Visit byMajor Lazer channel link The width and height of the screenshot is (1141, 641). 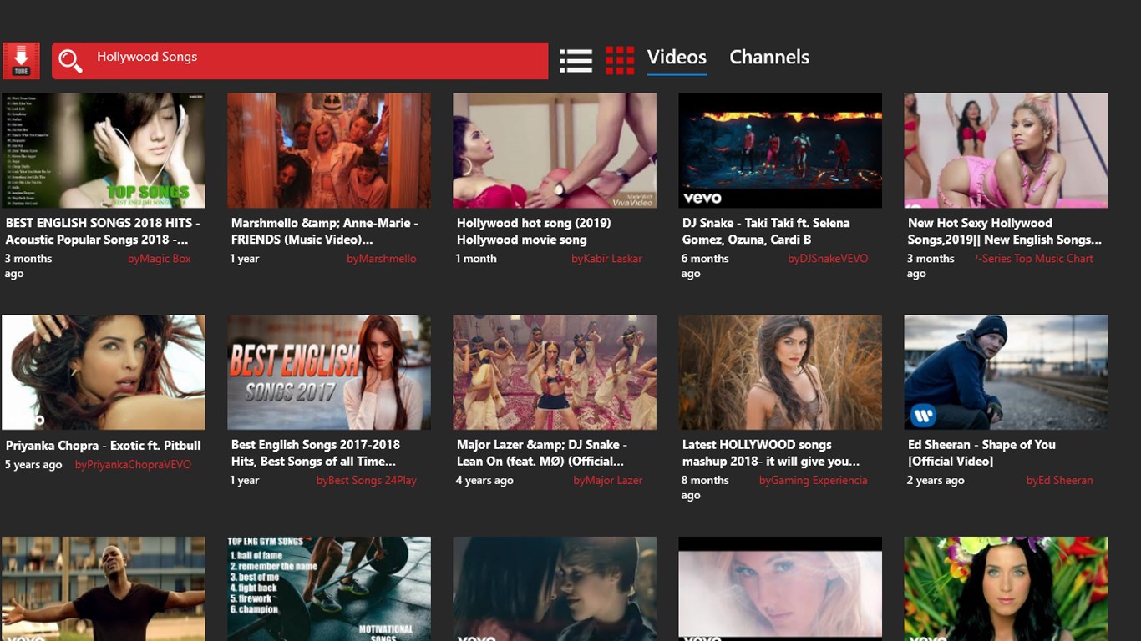point(608,481)
